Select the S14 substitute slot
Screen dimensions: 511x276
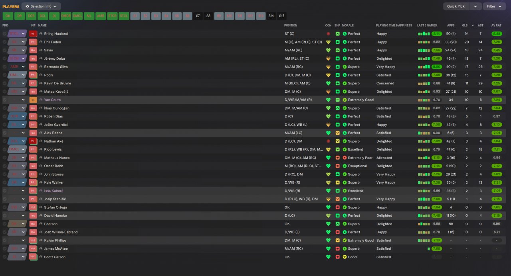click(271, 16)
